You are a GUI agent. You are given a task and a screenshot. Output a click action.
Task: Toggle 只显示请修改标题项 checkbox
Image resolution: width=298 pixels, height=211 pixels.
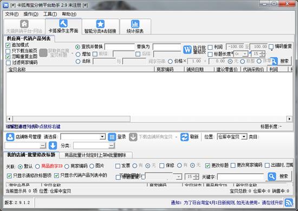[9, 176]
